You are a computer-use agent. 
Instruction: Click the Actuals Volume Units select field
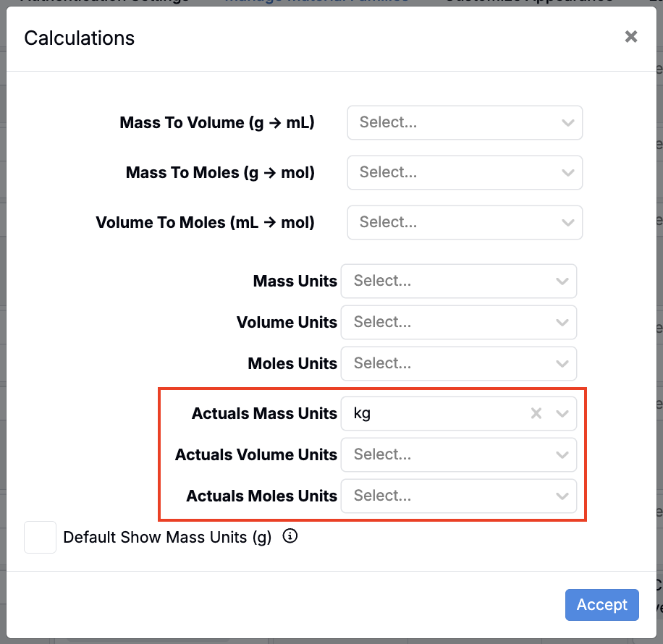point(442,455)
